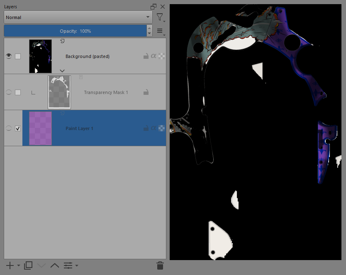This screenshot has height=275, width=346.
Task: Duplicate the selected layer or mask
Action: click(x=28, y=265)
